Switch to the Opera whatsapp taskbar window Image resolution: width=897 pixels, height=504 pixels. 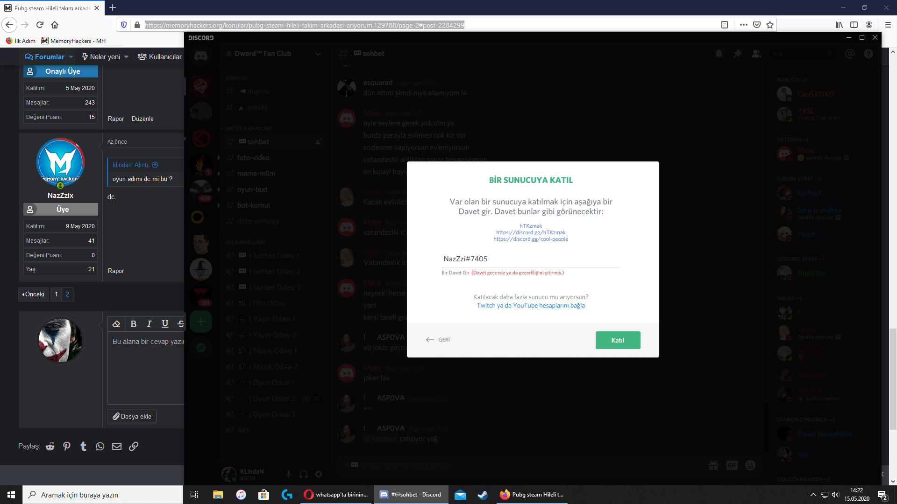(x=336, y=495)
